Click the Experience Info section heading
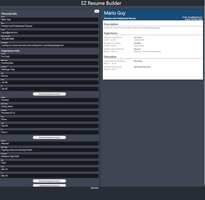Screen dimensions: 205x200 click(x=11, y=51)
